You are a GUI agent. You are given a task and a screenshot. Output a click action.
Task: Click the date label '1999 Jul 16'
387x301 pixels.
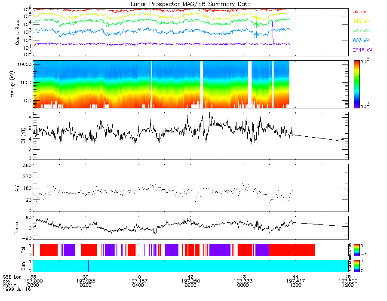(x=17, y=289)
